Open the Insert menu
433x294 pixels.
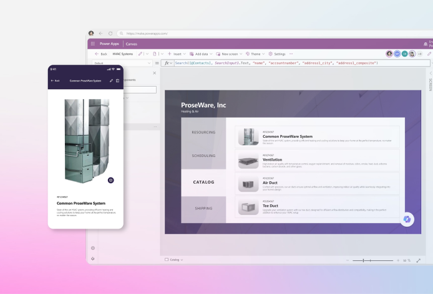(x=177, y=54)
